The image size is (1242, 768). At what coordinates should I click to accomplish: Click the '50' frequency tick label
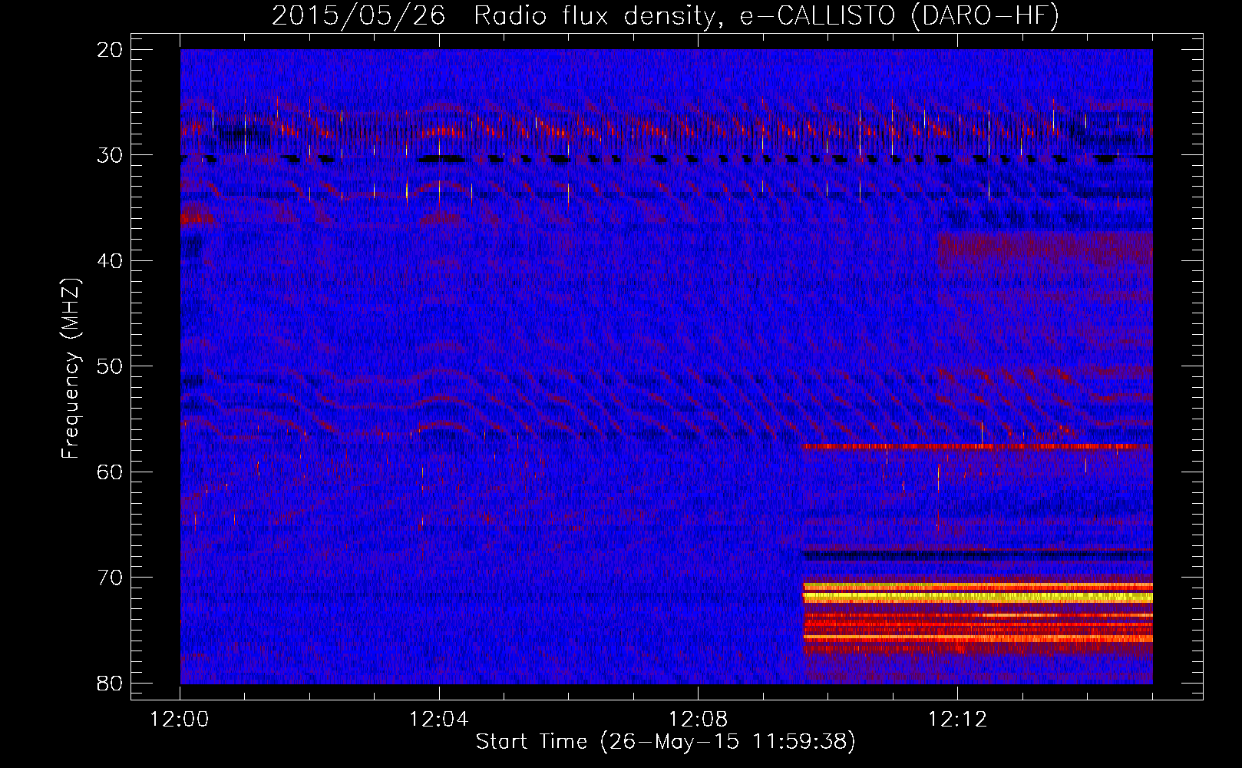tap(111, 366)
